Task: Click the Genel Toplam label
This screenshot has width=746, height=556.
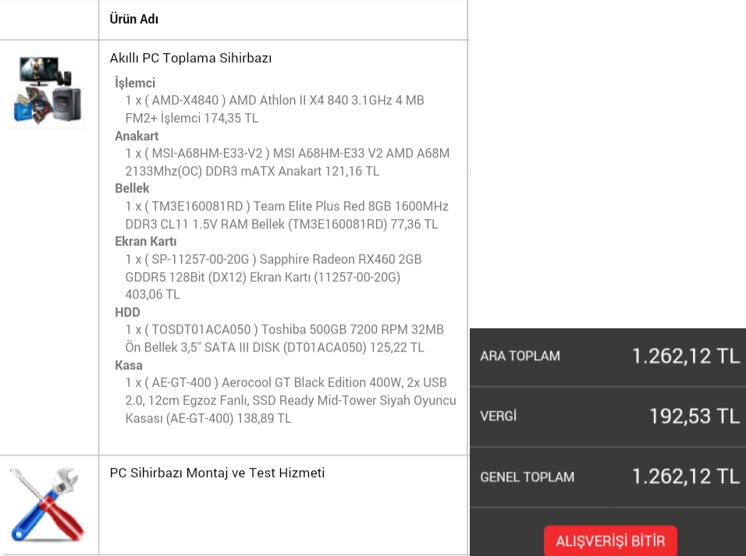Action: click(528, 476)
